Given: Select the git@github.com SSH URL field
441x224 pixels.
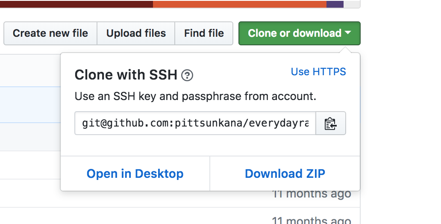Looking at the screenshot, I should click(195, 124).
